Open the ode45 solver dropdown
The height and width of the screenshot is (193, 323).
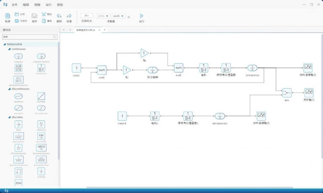(118, 16)
